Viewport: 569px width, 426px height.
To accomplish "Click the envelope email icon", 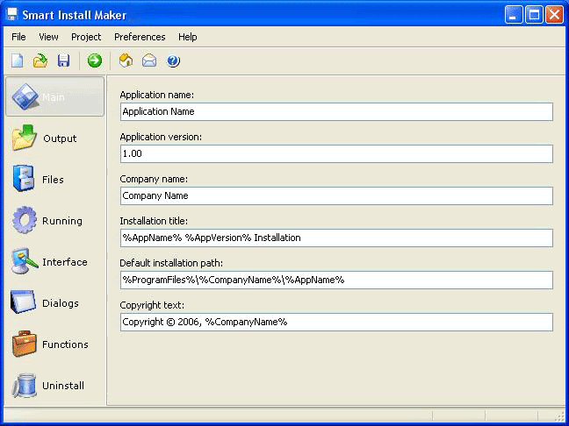I will [149, 60].
